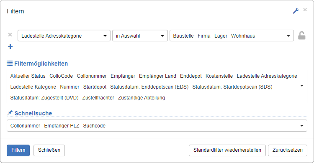This screenshot has width=314, height=163.
Task: Click Statusdatum: Startdepotscan (SDS) option
Action: point(232,87)
